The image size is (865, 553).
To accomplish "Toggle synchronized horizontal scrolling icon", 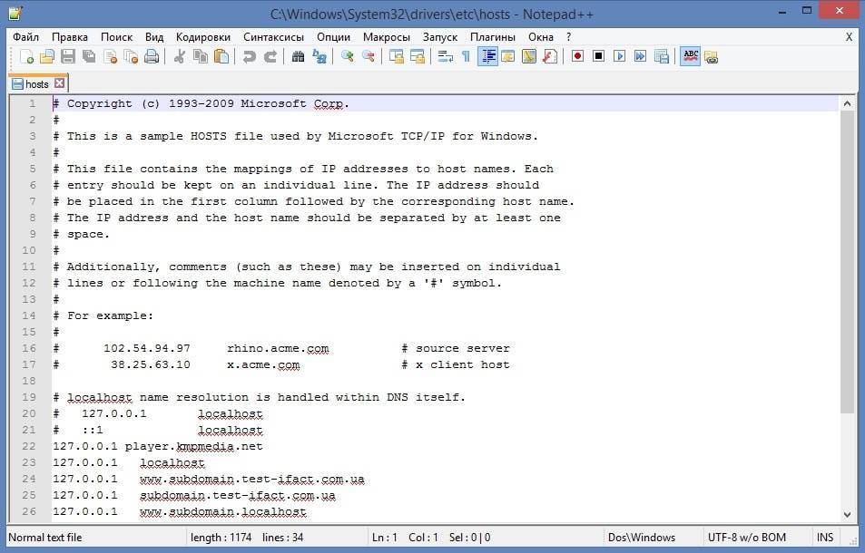I will click(417, 56).
